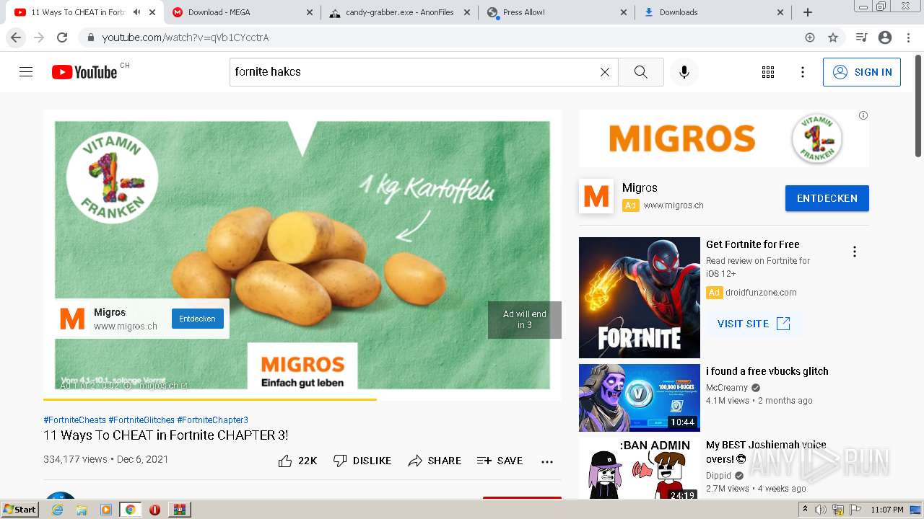
Task: Like the video with thumbs up
Action: tap(297, 461)
